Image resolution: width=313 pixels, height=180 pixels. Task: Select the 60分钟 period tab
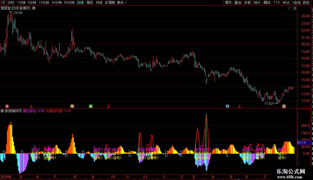click(69, 2)
